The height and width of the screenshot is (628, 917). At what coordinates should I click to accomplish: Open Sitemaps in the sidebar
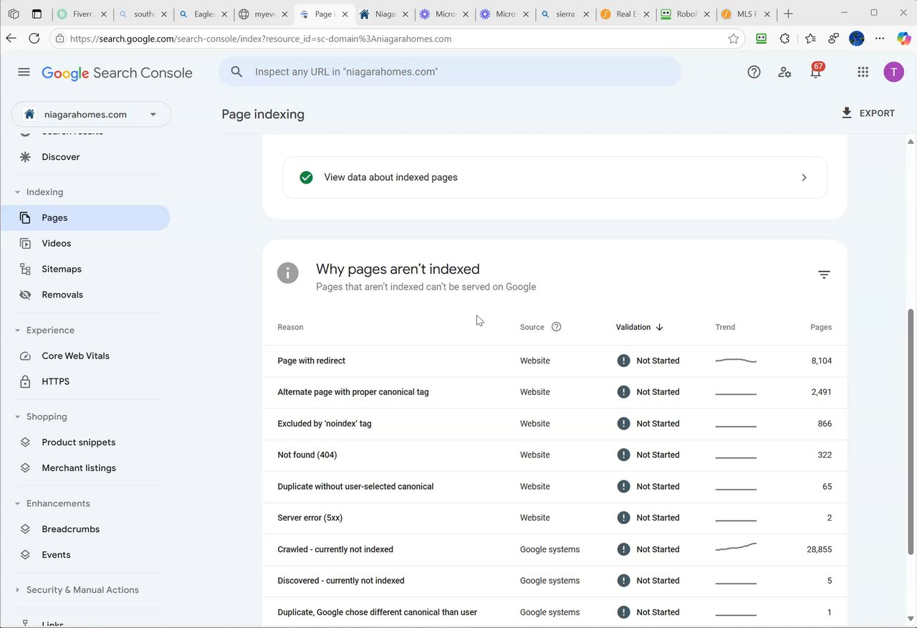click(x=62, y=269)
